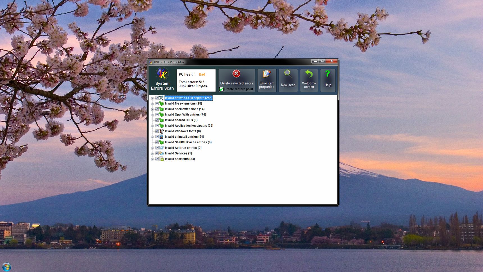This screenshot has width=483, height=272.
Task: Select 'Invalid Windows fonts (0)' label
Action: click(x=183, y=131)
